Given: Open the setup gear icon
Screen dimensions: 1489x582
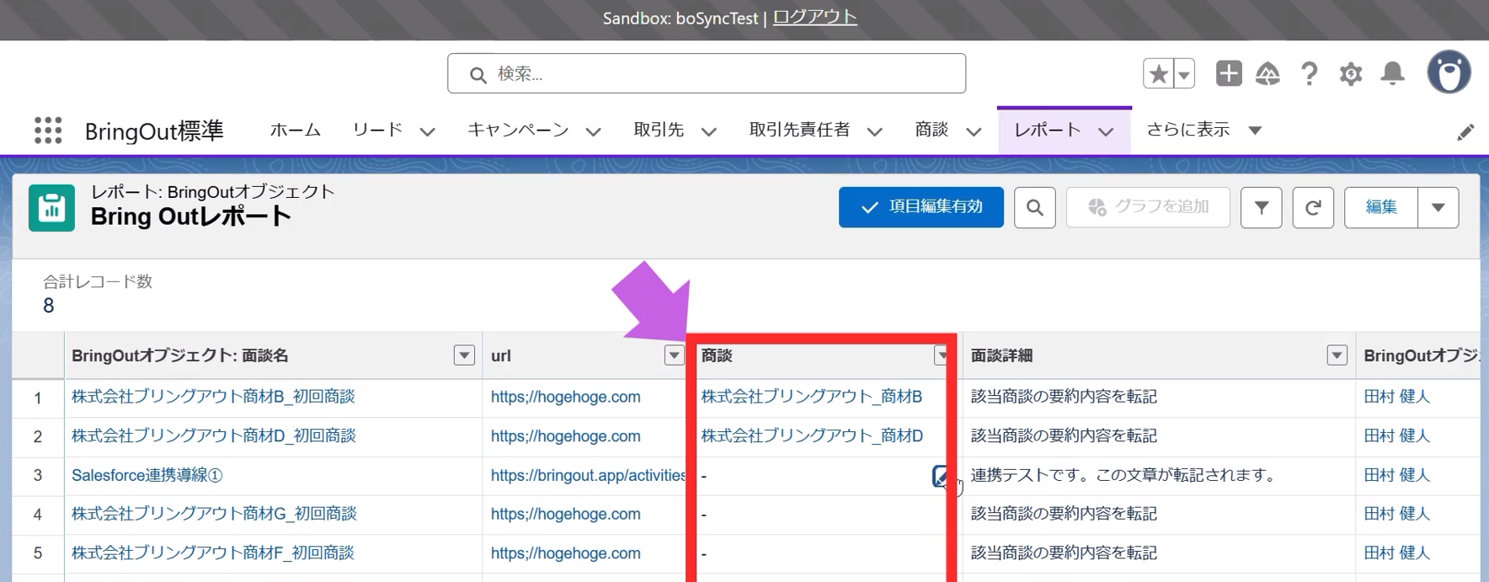Looking at the screenshot, I should 1351,73.
